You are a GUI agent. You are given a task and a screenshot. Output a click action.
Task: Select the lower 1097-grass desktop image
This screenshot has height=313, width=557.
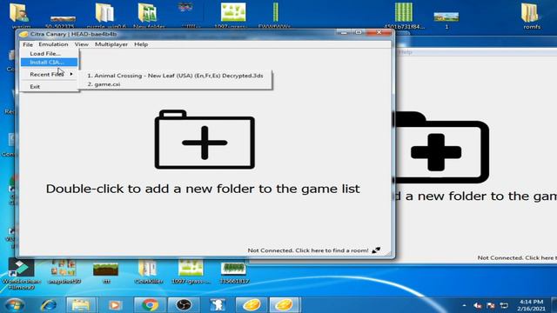tap(191, 272)
